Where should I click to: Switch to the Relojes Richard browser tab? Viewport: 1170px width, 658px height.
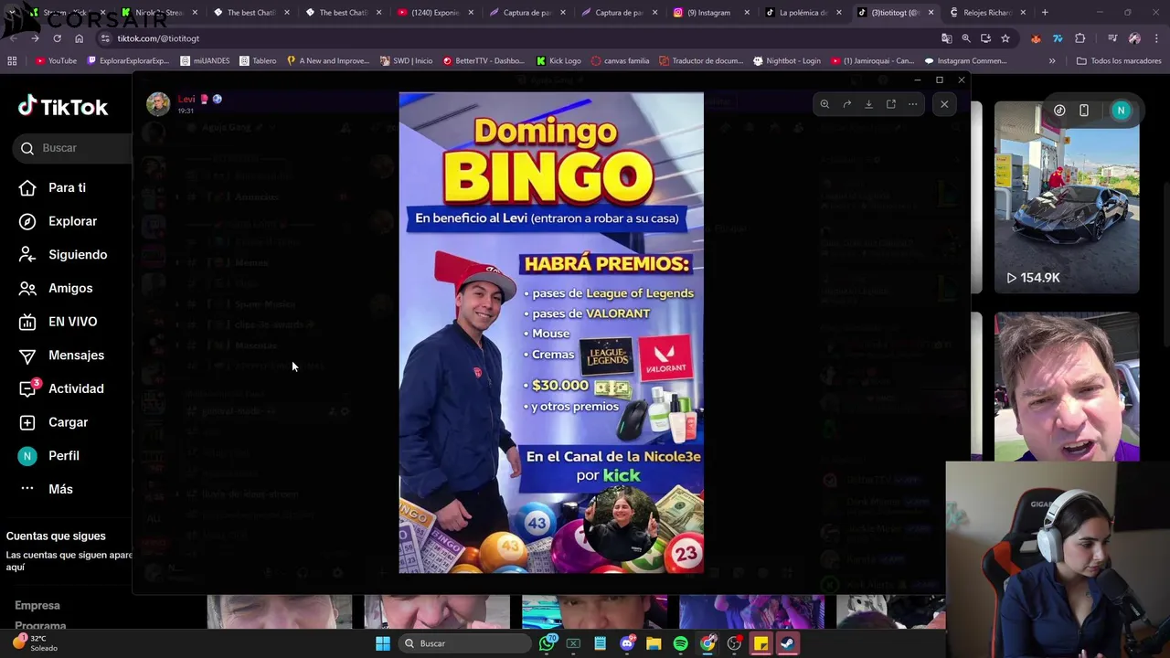coord(987,13)
